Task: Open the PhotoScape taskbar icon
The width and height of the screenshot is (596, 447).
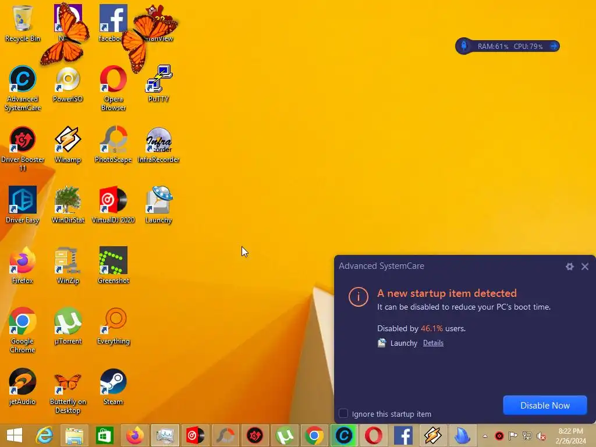Action: (225, 435)
